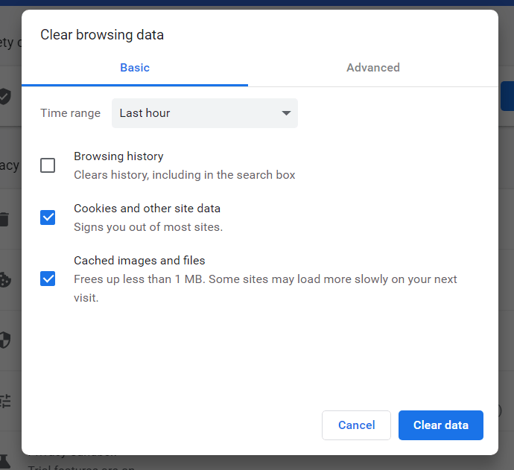Click the flask icon at bottom left

[6, 460]
